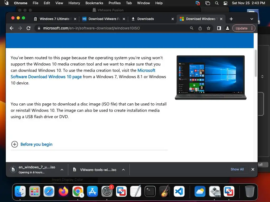Click the zoom magnifier in the address bar
Image resolution: width=270 pixels, height=202 pixels.
[x=191, y=28]
